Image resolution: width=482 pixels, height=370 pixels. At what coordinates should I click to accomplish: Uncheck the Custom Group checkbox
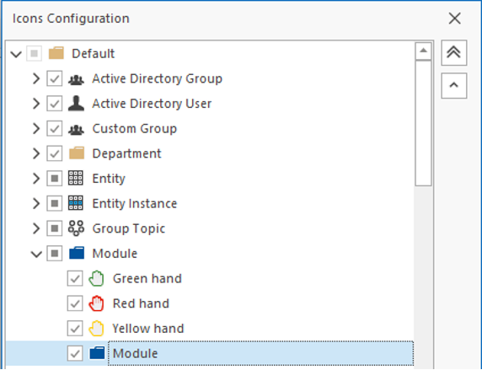[55, 128]
